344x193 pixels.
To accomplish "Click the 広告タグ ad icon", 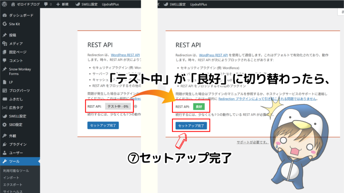I will [5, 108].
